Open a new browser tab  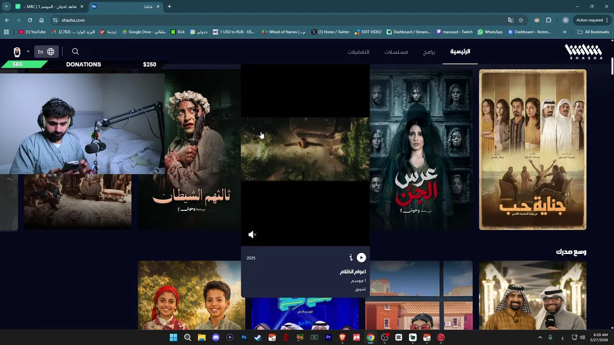169,7
